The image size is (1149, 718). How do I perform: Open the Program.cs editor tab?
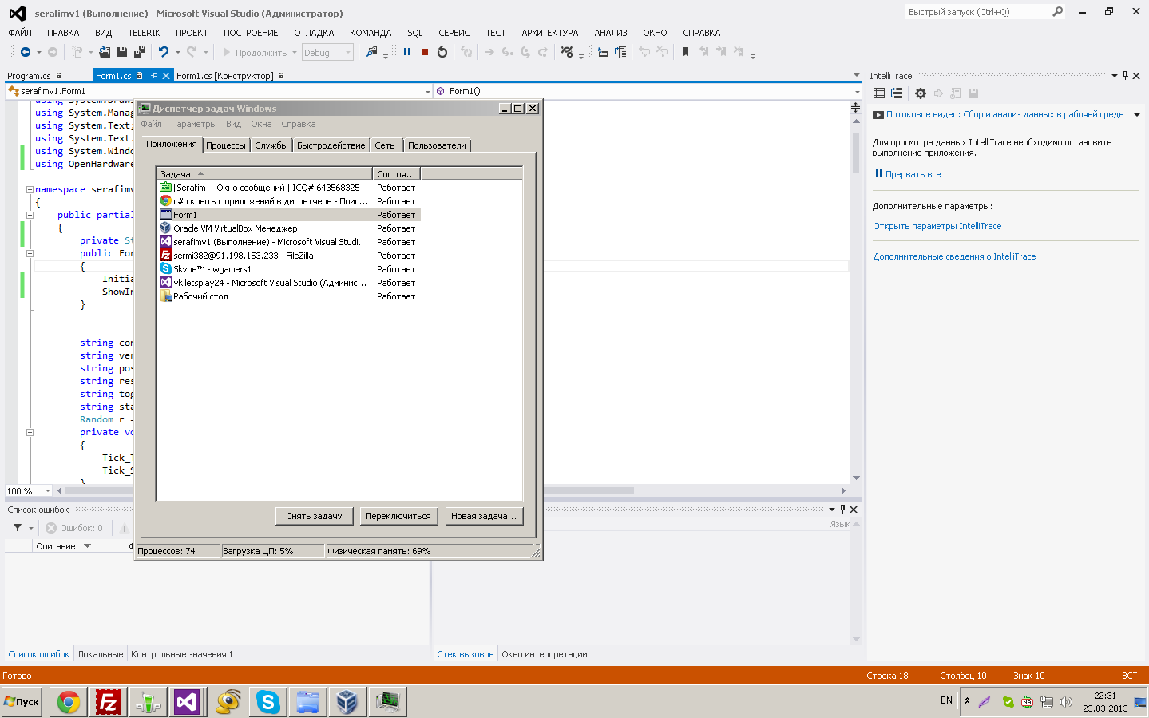click(x=29, y=76)
